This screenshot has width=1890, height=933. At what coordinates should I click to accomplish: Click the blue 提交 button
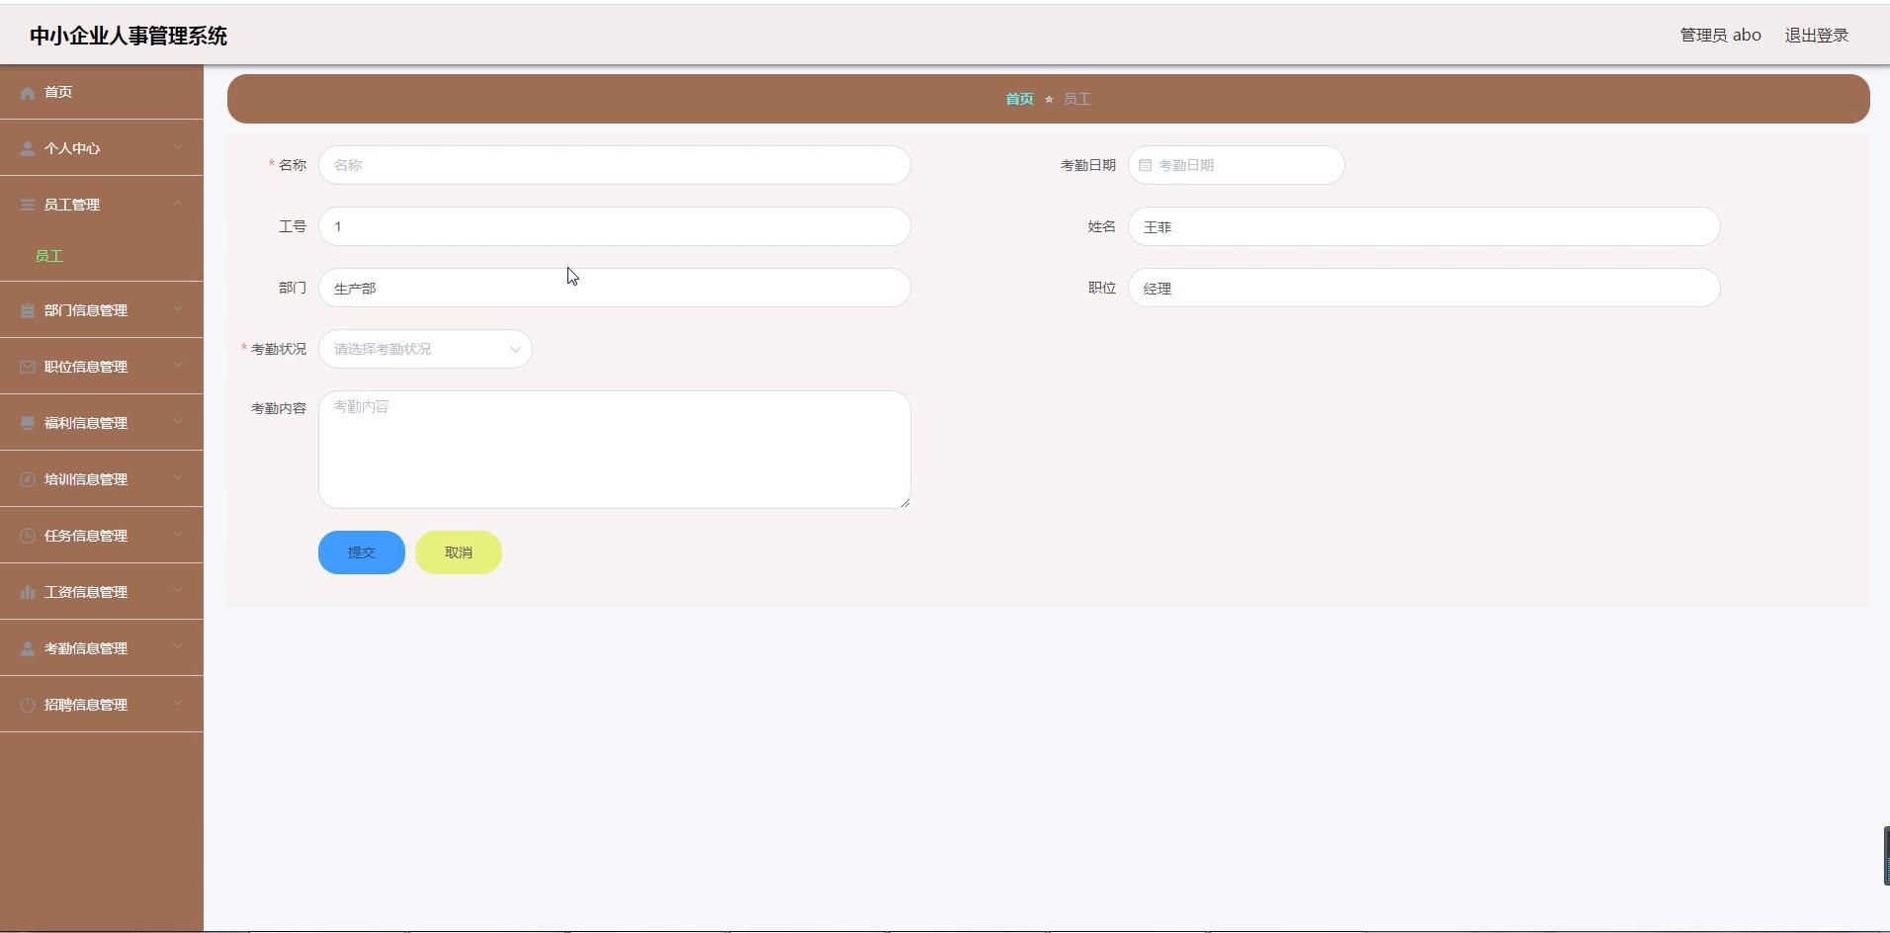tap(361, 552)
